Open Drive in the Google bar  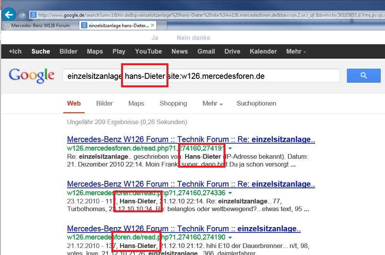coord(232,51)
